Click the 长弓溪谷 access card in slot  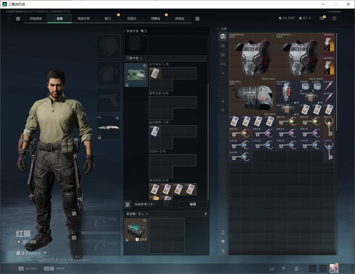point(155,73)
